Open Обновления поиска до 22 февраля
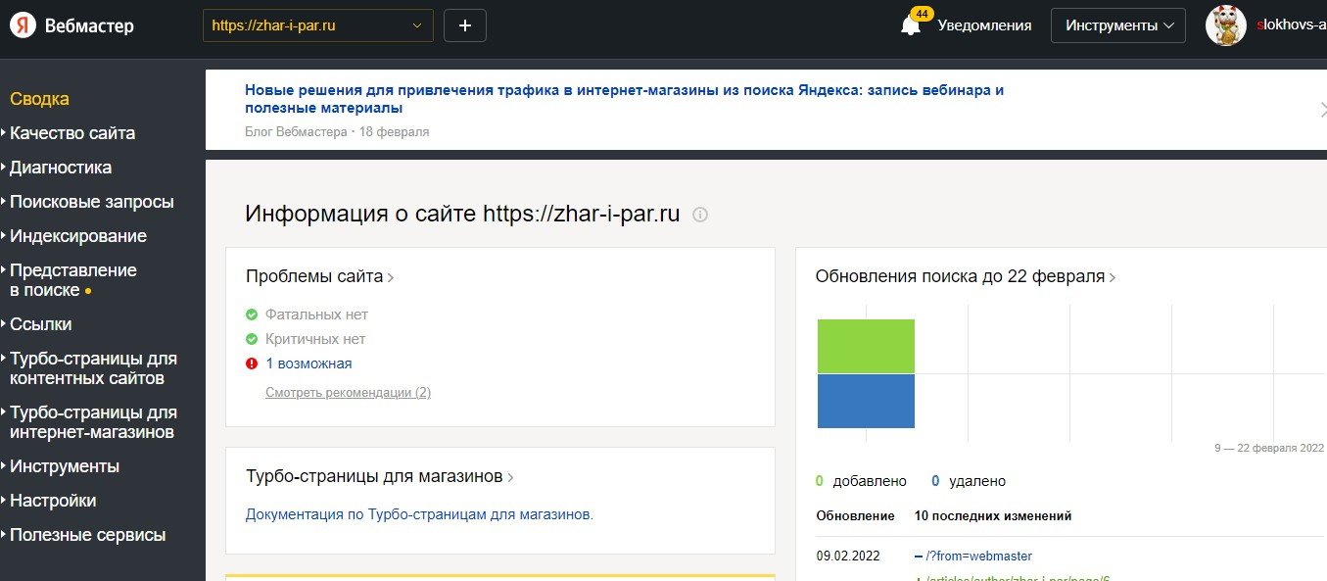1327x581 pixels. [966, 276]
